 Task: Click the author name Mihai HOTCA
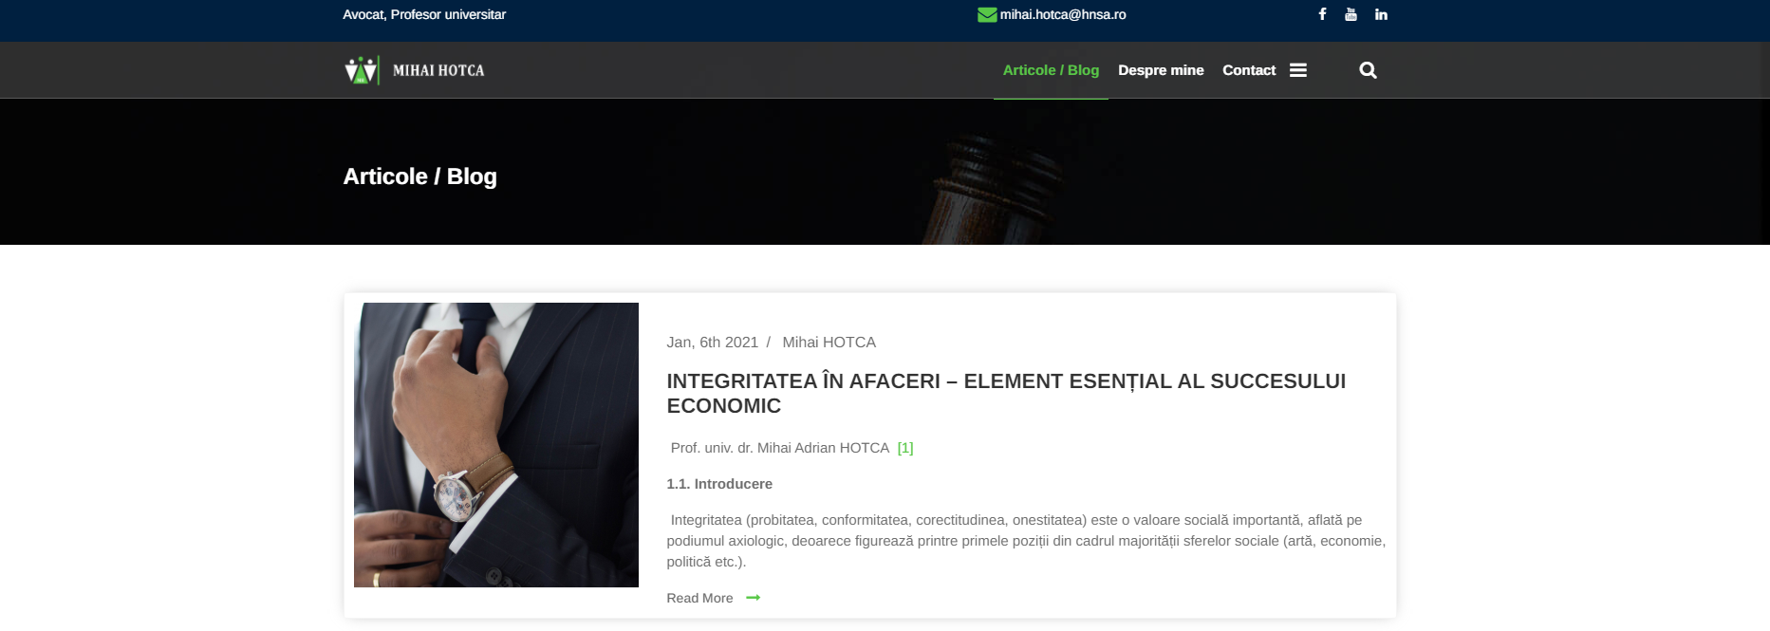829,343
